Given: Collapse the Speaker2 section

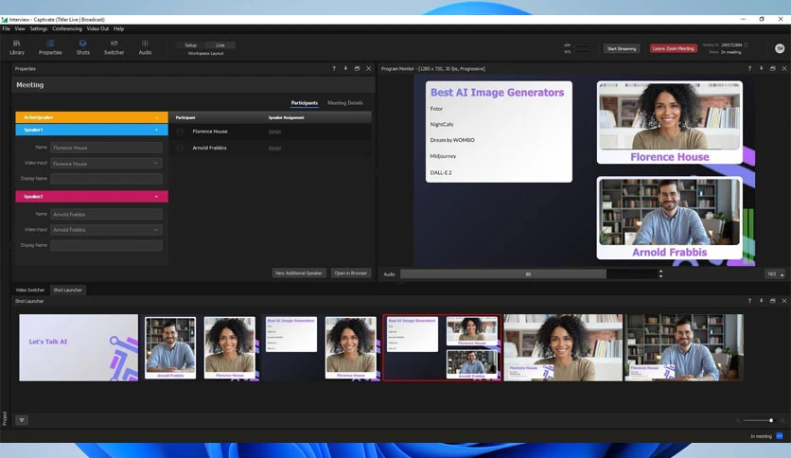Looking at the screenshot, I should (92, 196).
